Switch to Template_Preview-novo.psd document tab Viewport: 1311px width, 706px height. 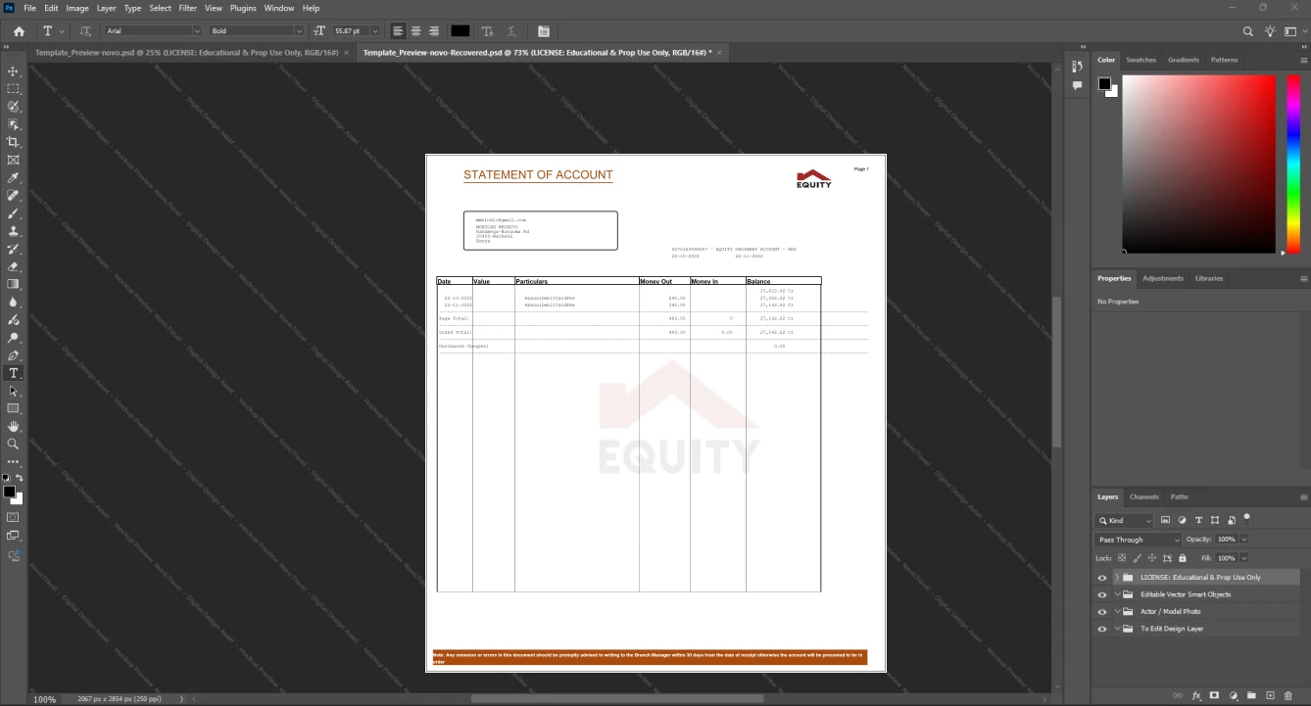click(186, 52)
